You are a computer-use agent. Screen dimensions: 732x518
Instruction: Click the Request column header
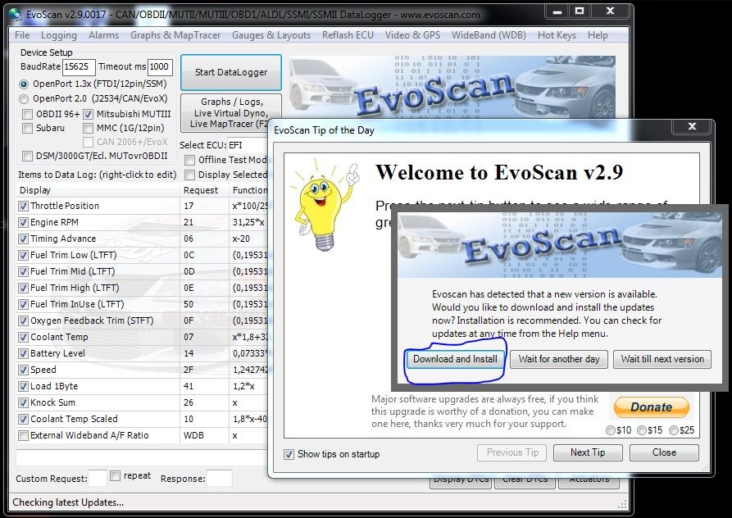pos(204,190)
